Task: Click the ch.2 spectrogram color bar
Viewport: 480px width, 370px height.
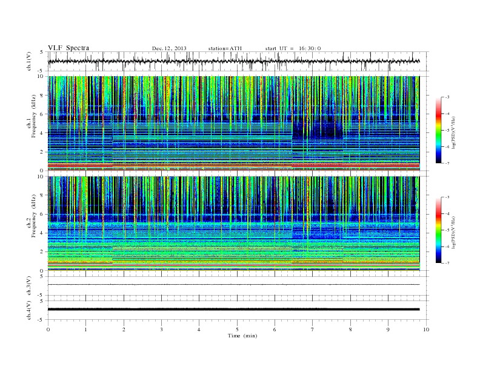Action: (439, 230)
